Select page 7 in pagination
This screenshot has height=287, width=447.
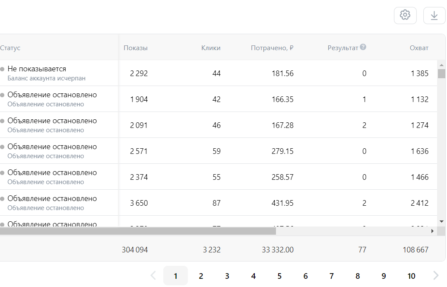(332, 276)
